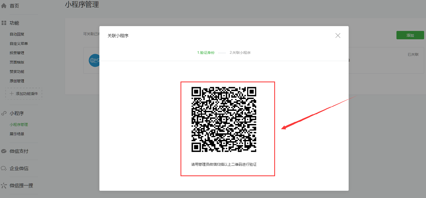Open 投票管理 in the sidebar

pos(17,53)
